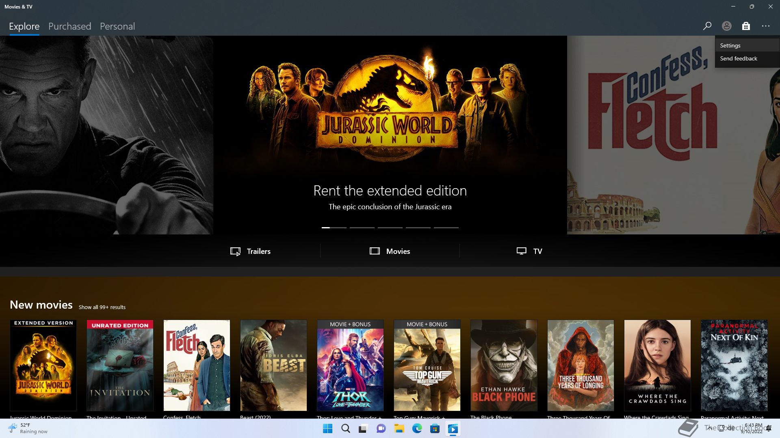Jump to the first carousel slide indicator
Viewport: 780px width, 438px height.
[334, 228]
